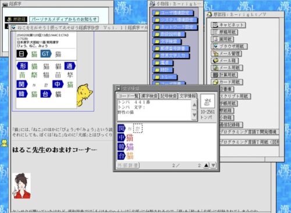Launch 電卓 from the 小物箱 window
Screen dimensions: 291x213
pos(163,63)
